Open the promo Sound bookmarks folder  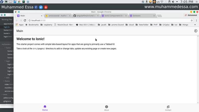click(116, 25)
